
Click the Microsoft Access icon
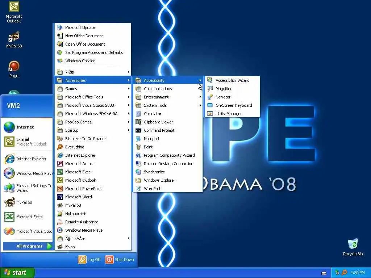click(60, 164)
